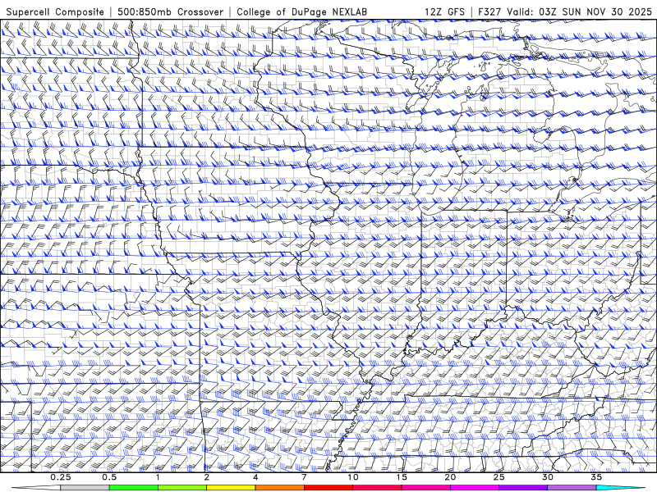Click the 1 scale label
Image resolution: width=657 pixels, height=492 pixels.
point(158,477)
